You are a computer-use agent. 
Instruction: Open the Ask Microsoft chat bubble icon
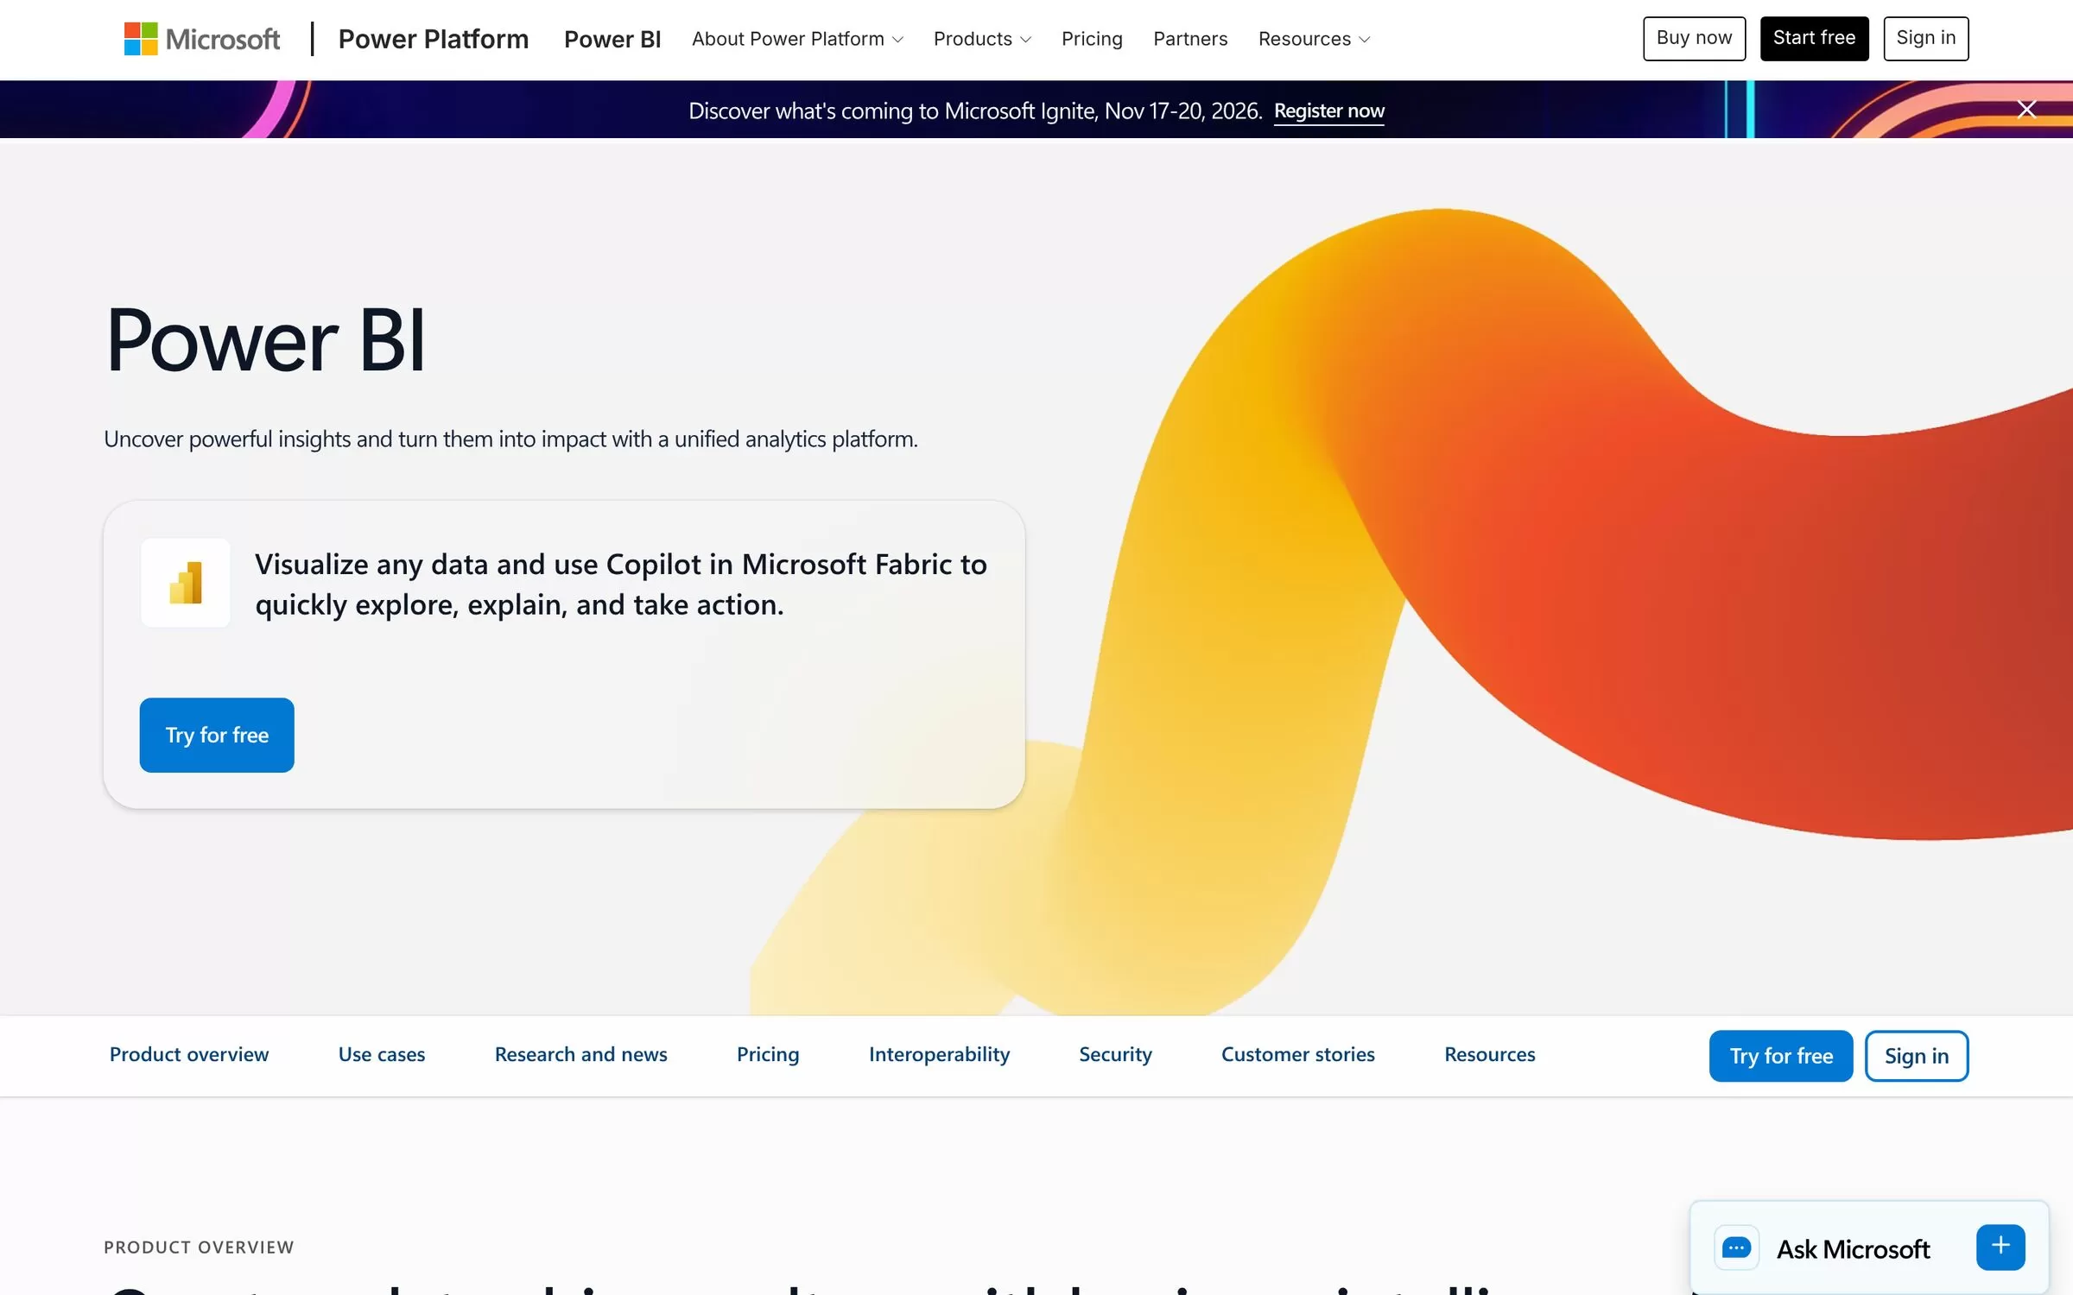click(x=1736, y=1248)
